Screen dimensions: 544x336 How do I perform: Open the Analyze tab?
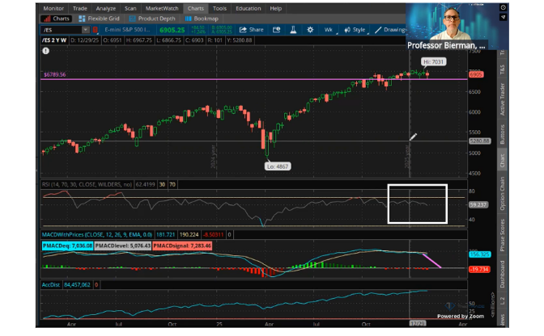coord(106,8)
